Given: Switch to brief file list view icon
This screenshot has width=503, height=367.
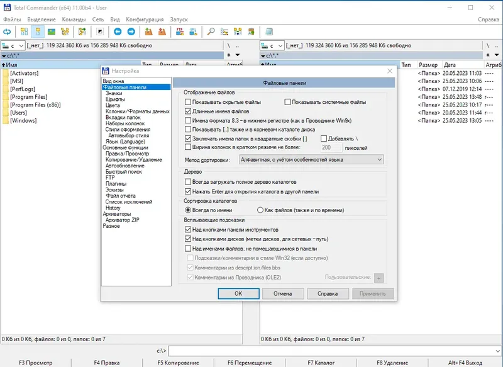Looking at the screenshot, I should coord(25,31).
